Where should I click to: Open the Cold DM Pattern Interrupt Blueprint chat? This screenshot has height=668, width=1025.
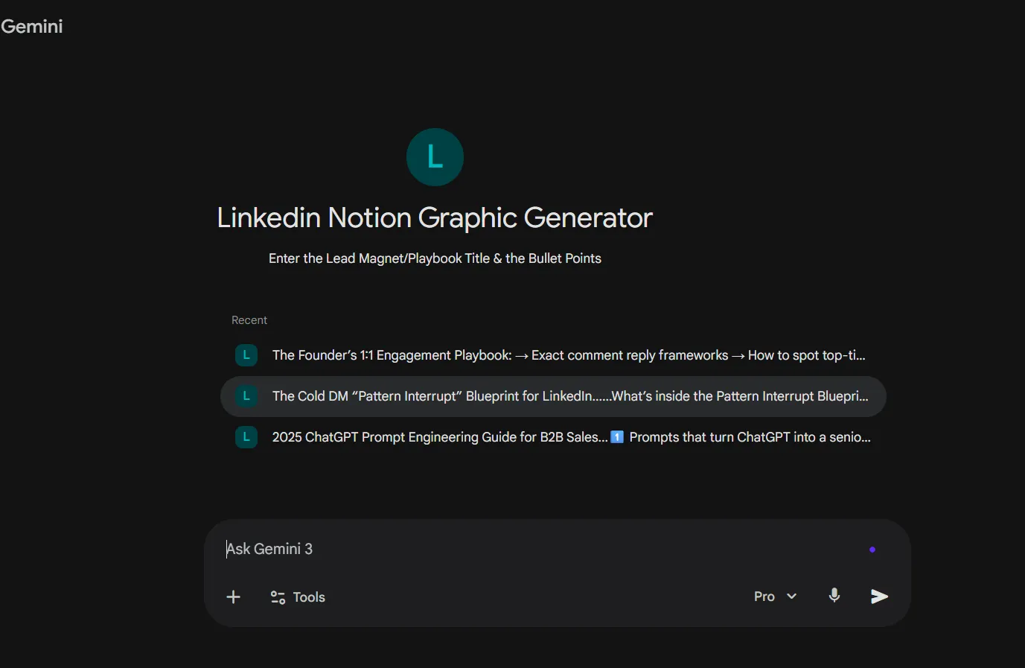(x=569, y=396)
